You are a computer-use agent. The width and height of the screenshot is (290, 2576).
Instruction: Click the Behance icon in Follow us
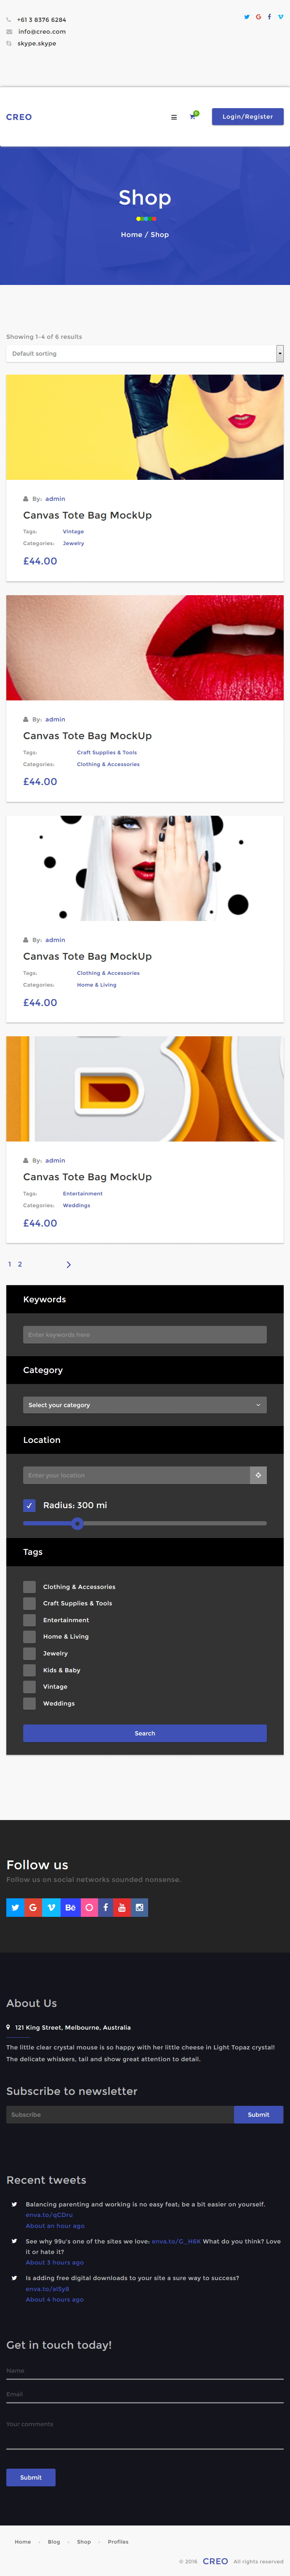pyautogui.click(x=69, y=1907)
